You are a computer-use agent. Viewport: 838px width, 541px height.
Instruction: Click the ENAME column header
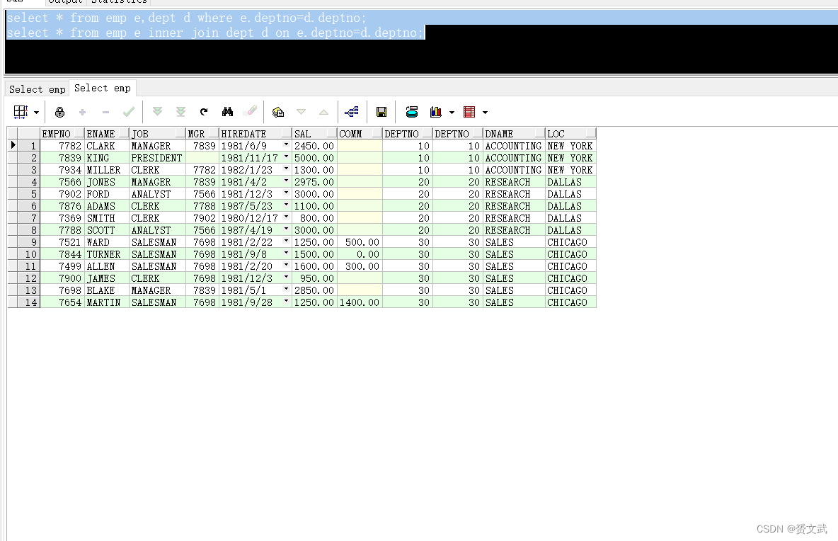(101, 134)
